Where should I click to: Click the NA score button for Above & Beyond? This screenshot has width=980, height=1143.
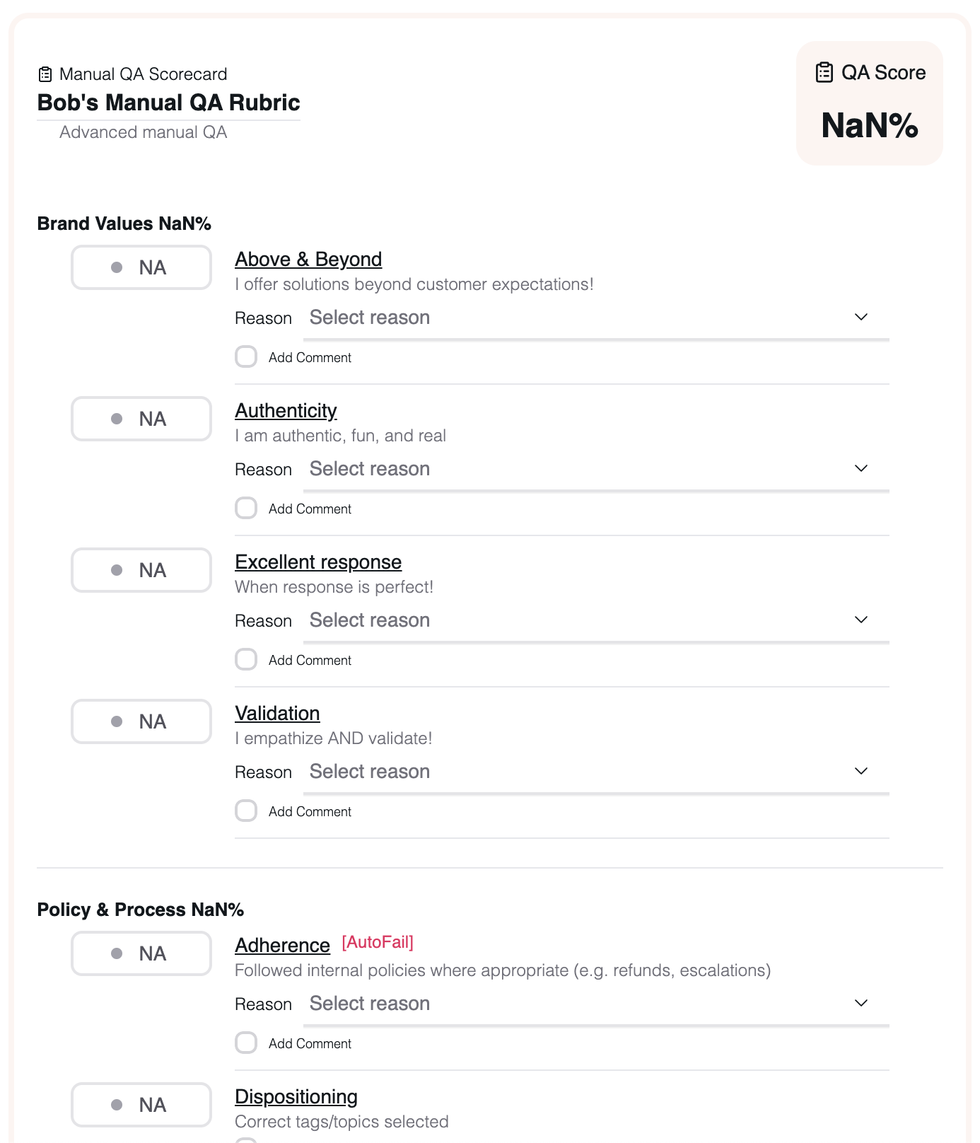[141, 267]
